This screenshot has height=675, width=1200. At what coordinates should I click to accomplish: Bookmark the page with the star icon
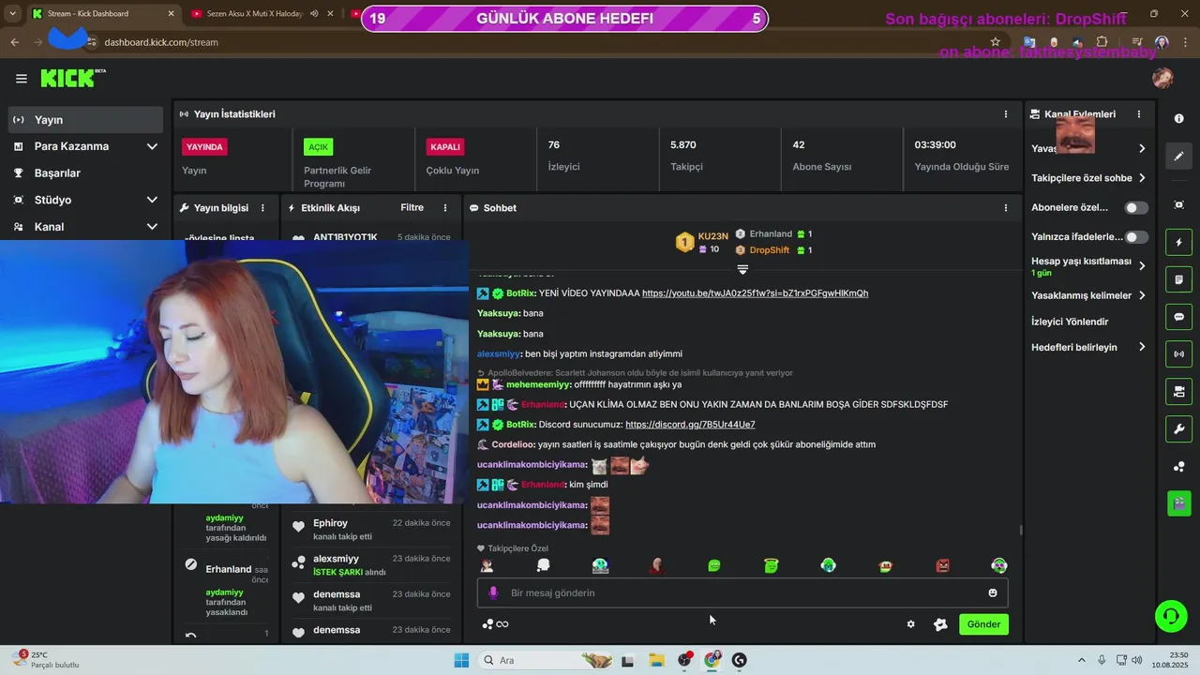[x=995, y=42]
